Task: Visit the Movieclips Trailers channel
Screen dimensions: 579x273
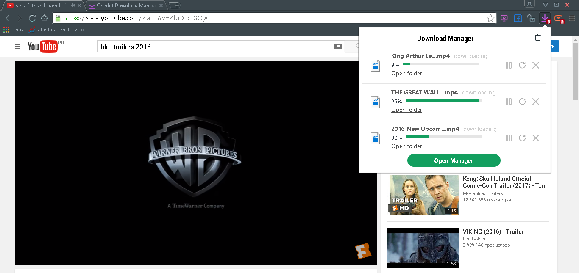Action: (x=483, y=193)
